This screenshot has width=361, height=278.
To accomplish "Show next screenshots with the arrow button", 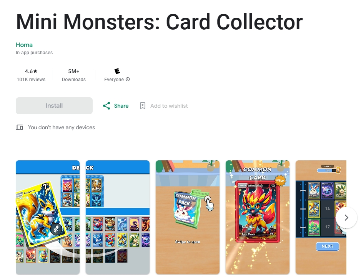I will coord(346,218).
